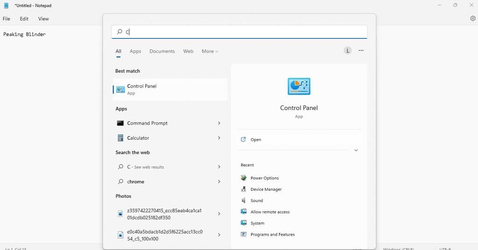Select the All search filter tab
This screenshot has height=250, width=478.
click(118, 51)
